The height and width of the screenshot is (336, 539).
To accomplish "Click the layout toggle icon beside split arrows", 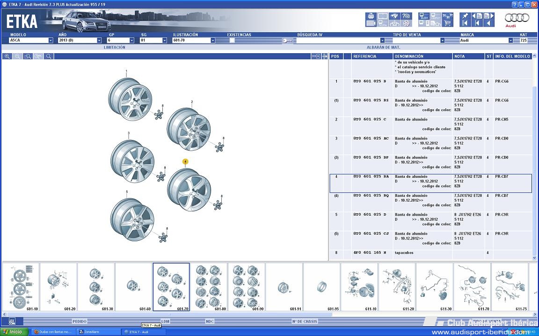I will tap(315, 56).
